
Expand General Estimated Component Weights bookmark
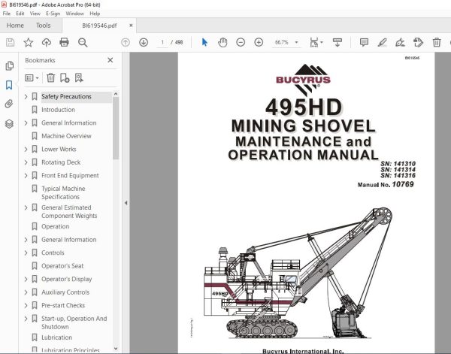click(x=26, y=207)
